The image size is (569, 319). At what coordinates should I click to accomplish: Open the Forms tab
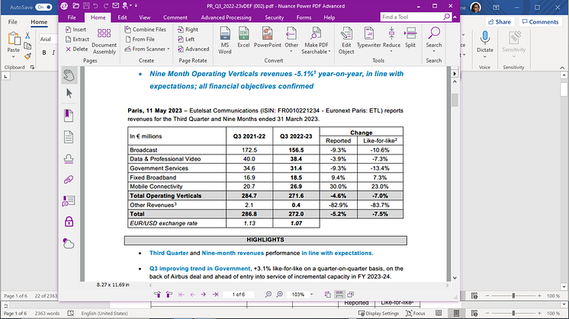(304, 18)
